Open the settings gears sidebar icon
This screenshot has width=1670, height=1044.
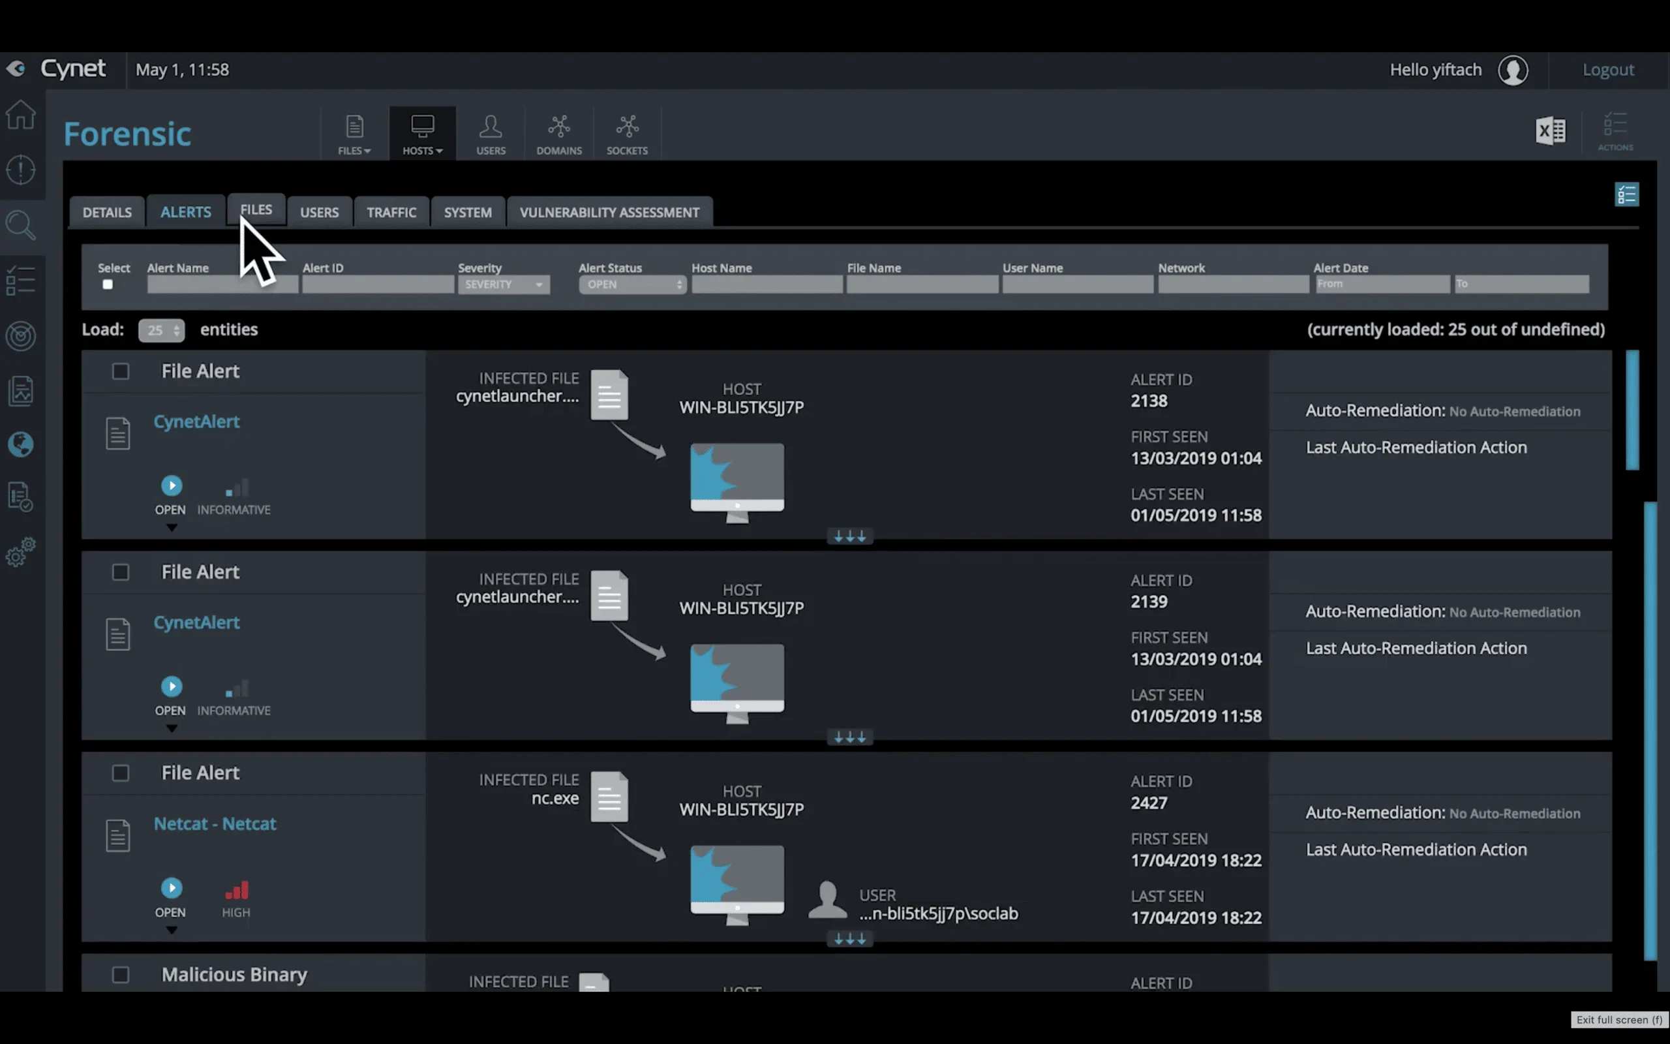coord(21,553)
